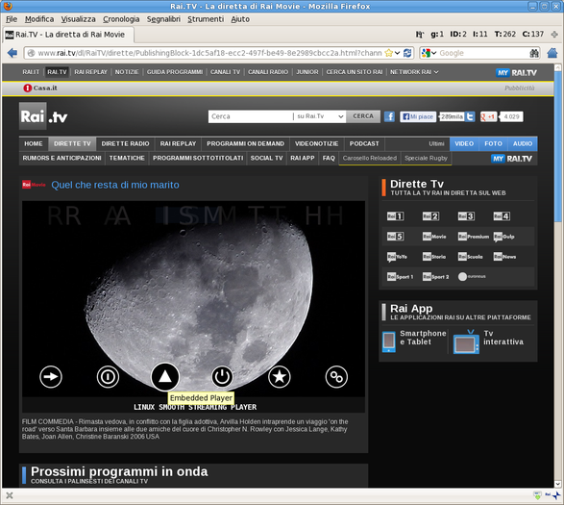Screen dimensions: 564x505
Task: Select the FOTO tab under Ultimi
Action: click(493, 143)
